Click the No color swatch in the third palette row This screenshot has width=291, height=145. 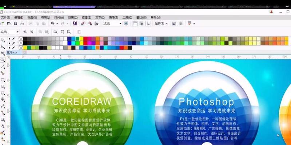(x=21, y=48)
